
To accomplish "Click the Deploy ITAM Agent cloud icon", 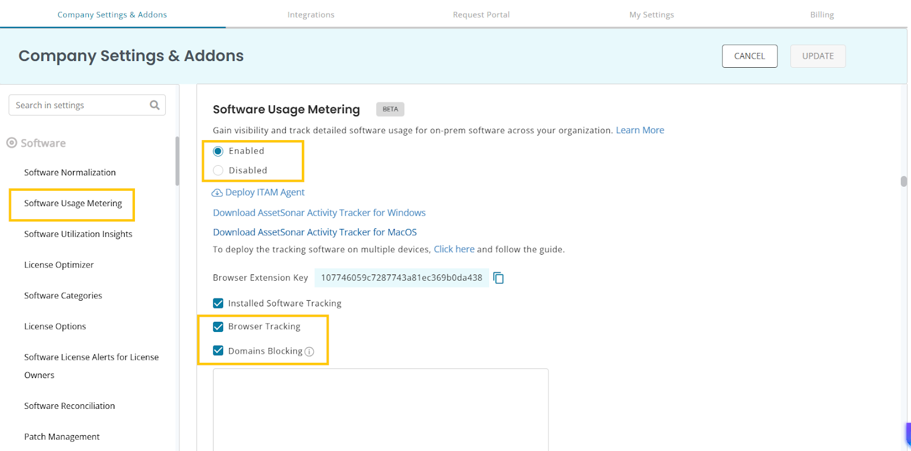I will [x=217, y=193].
